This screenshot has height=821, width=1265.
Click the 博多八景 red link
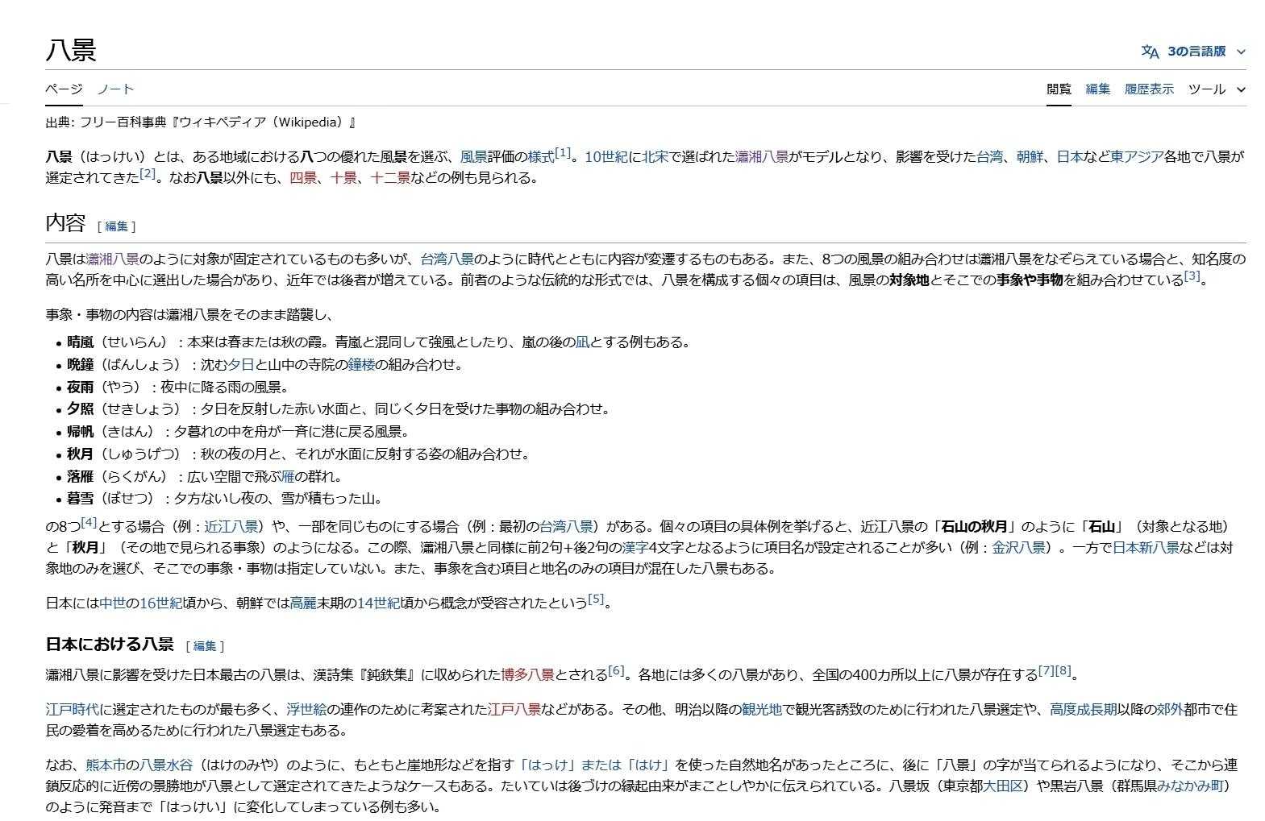[527, 674]
